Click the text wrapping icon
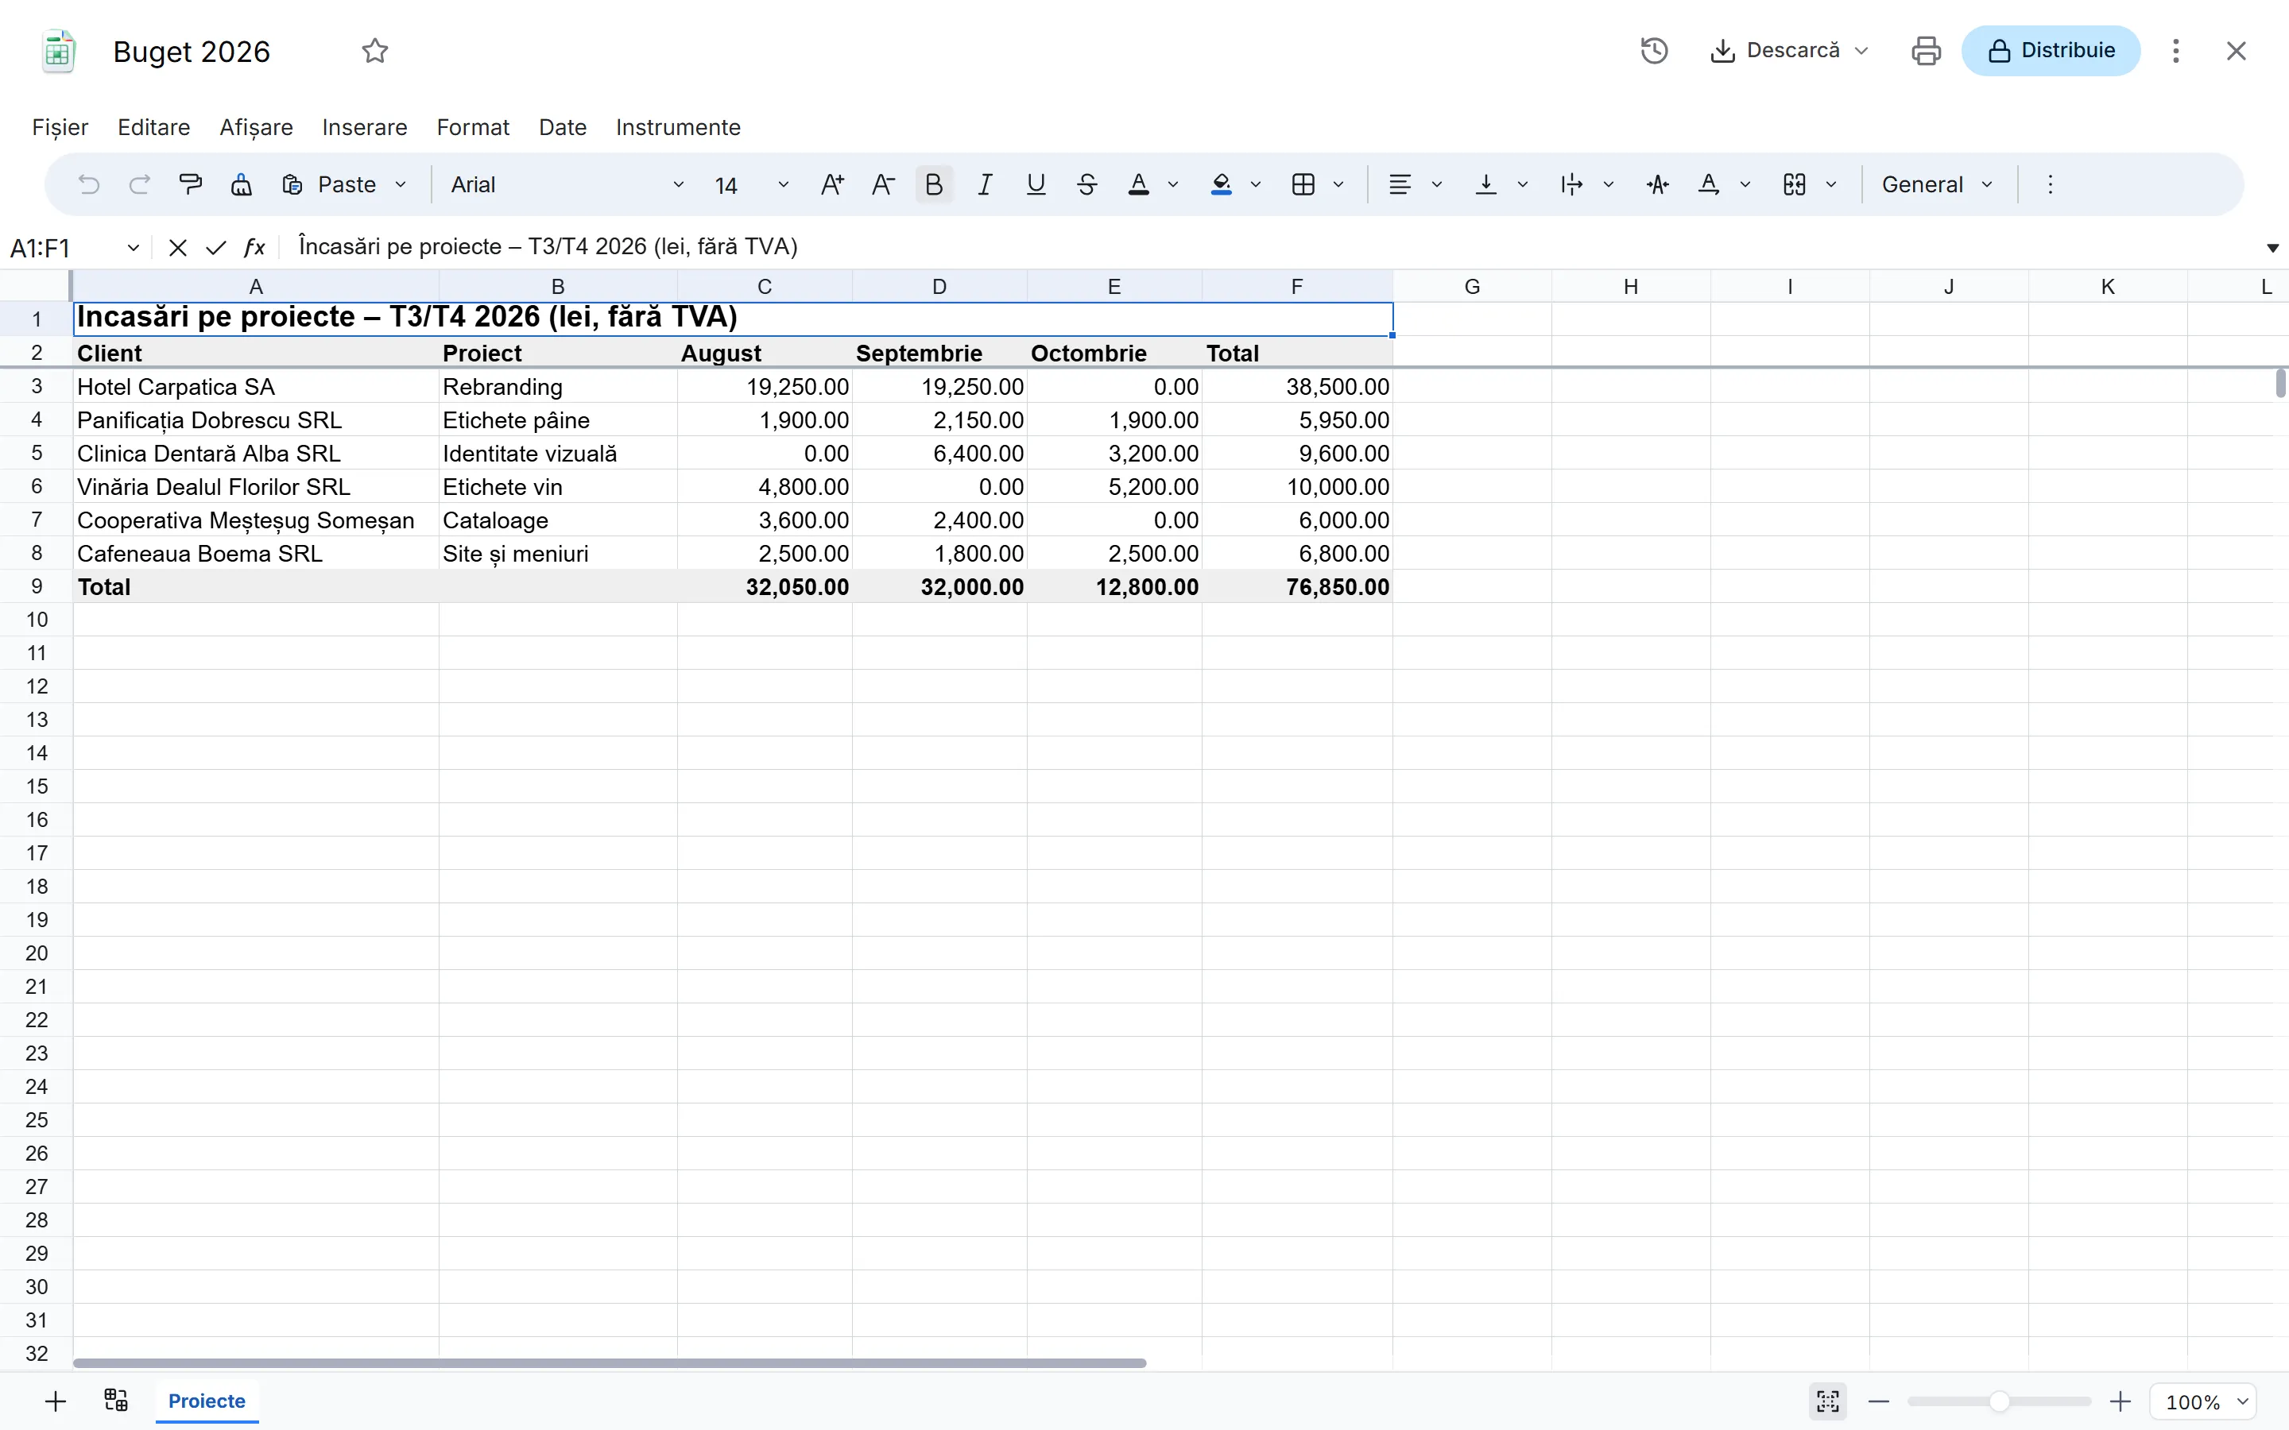This screenshot has height=1430, width=2289. click(x=1571, y=184)
